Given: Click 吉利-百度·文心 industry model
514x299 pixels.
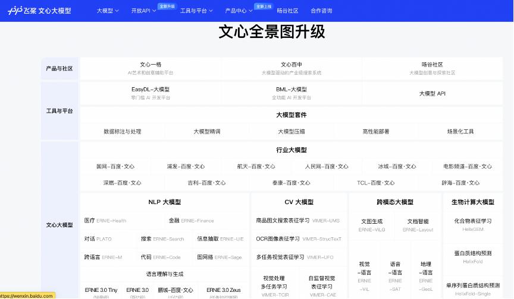Looking at the screenshot, I should click(x=207, y=183).
